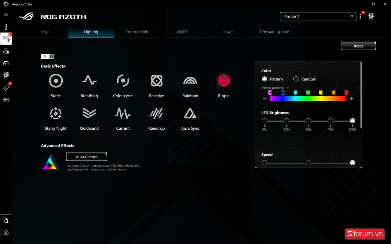Switch to the Keys tab

pos(45,32)
